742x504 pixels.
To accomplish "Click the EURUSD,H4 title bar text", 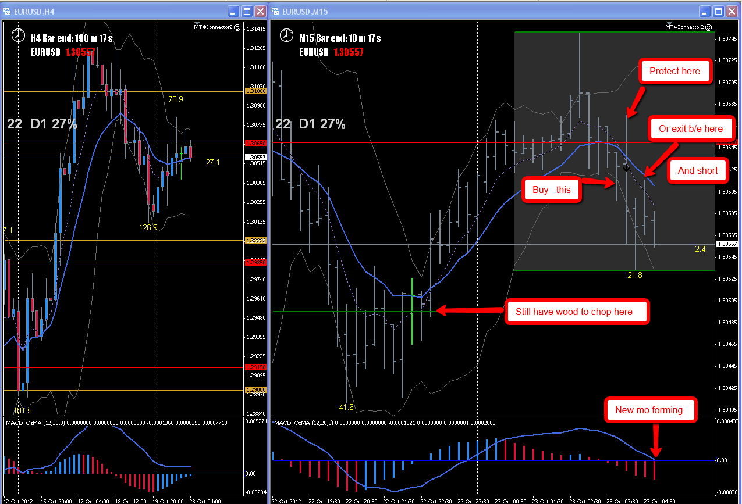I will point(35,12).
